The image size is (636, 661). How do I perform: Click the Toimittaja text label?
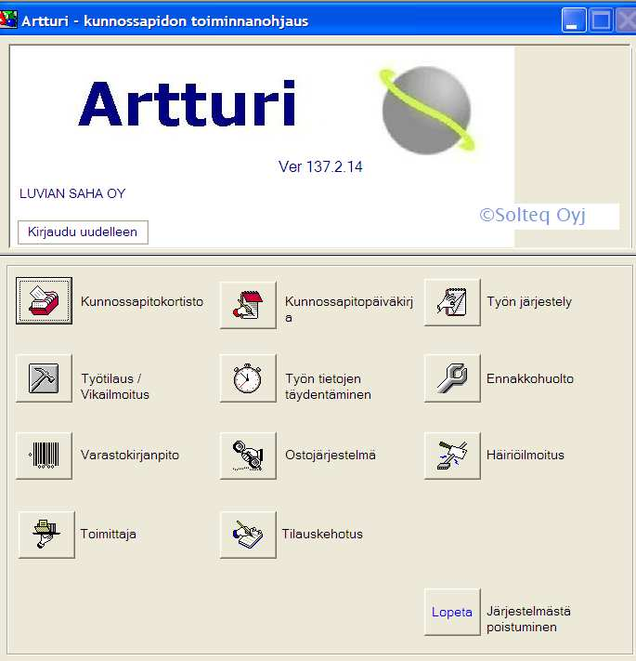coord(109,534)
